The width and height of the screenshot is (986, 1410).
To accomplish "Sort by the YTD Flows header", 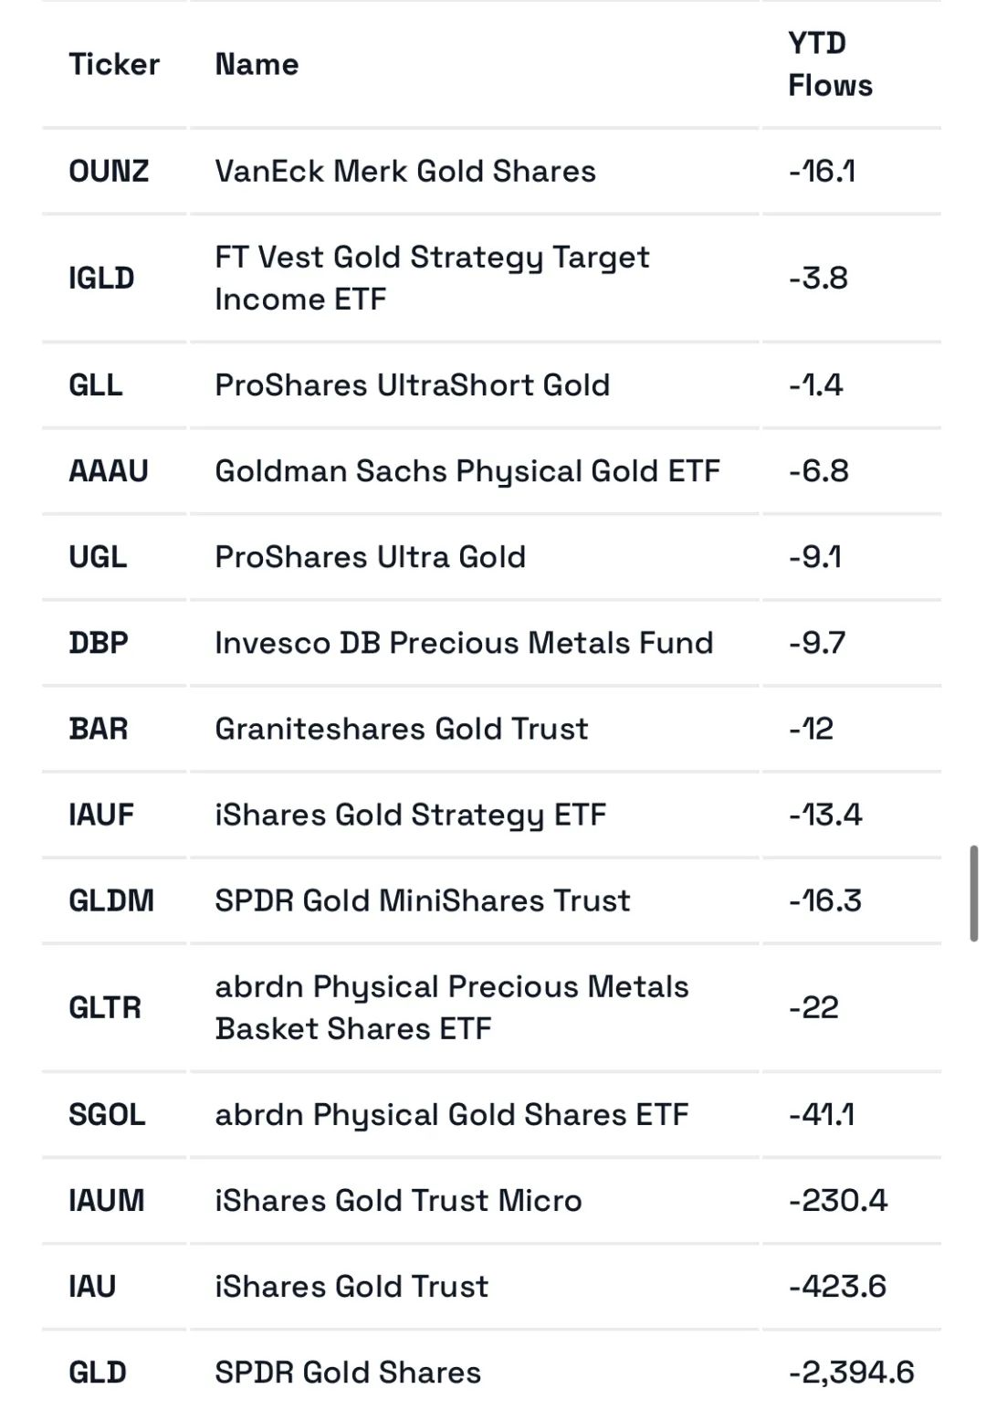I will point(830,64).
